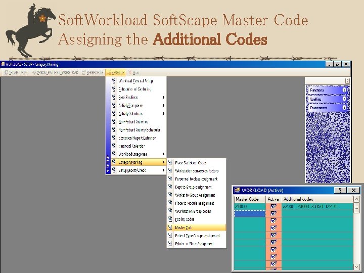This screenshot has height=273, width=364.
Task: Click the Quit toolbar button
Action: (x=133, y=73)
